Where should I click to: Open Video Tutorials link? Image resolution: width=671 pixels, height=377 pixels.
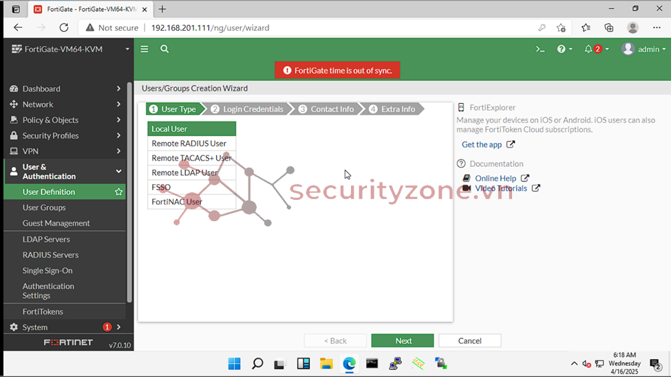[x=501, y=188]
